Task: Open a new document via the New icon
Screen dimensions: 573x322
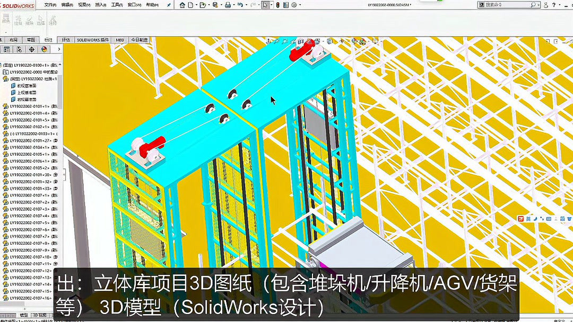Action: pos(190,4)
